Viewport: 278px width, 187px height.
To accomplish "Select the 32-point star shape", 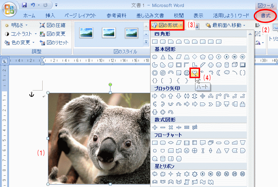I will [242, 174].
